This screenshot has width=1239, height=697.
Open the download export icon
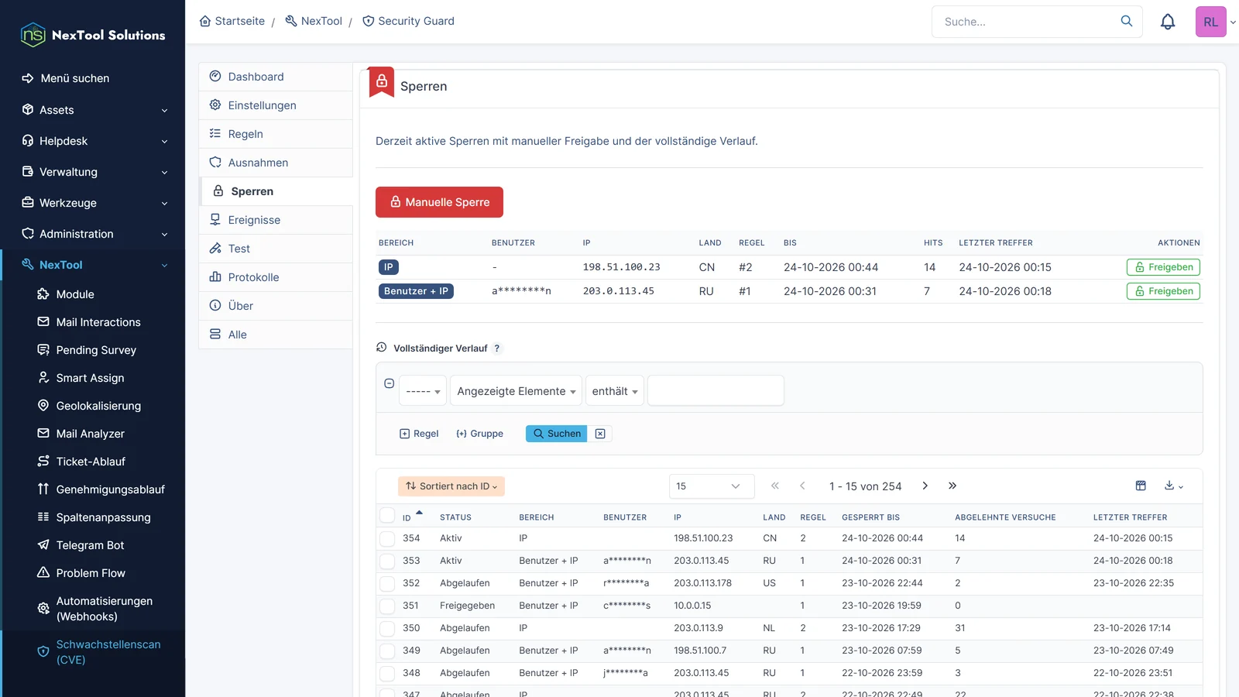click(x=1174, y=486)
